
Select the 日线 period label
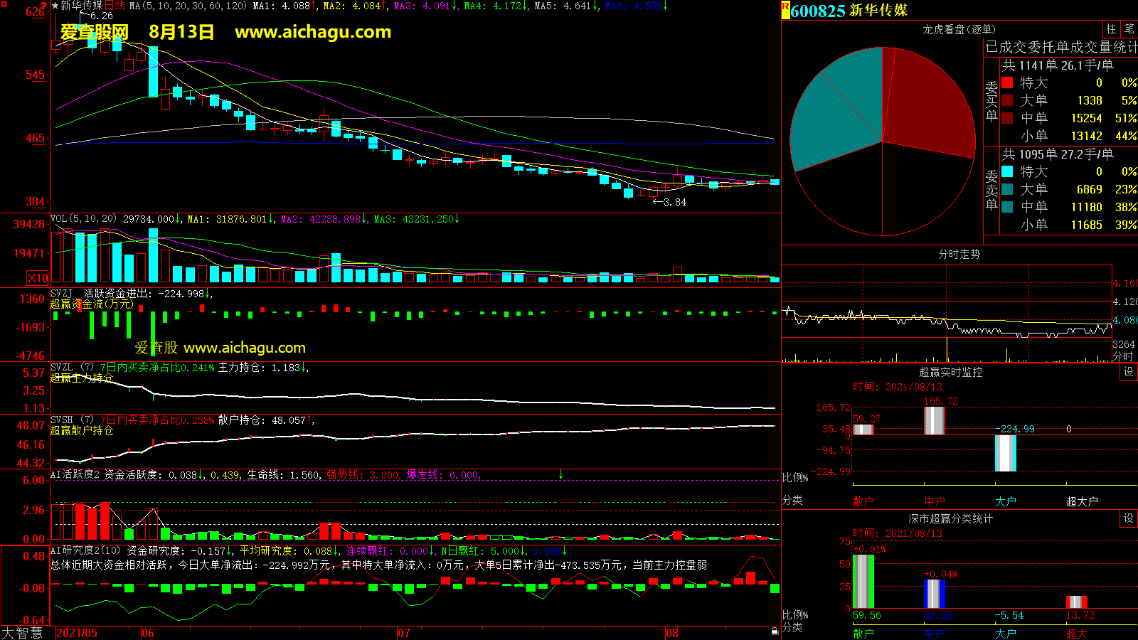coord(115,6)
